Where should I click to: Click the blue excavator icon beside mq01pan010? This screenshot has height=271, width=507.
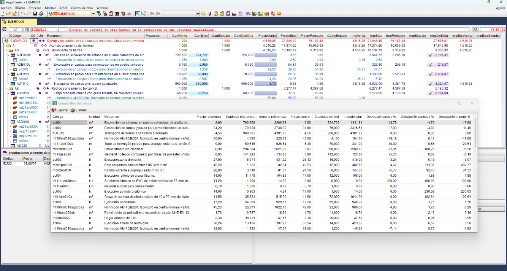pos(15,131)
